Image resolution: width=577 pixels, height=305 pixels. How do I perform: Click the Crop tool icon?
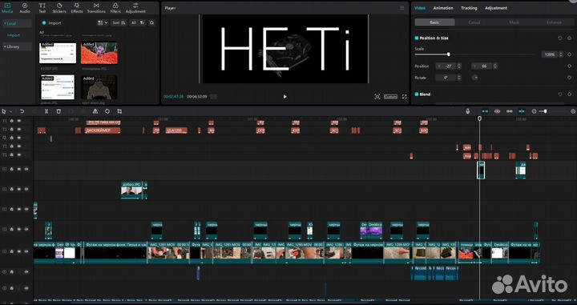click(x=119, y=111)
